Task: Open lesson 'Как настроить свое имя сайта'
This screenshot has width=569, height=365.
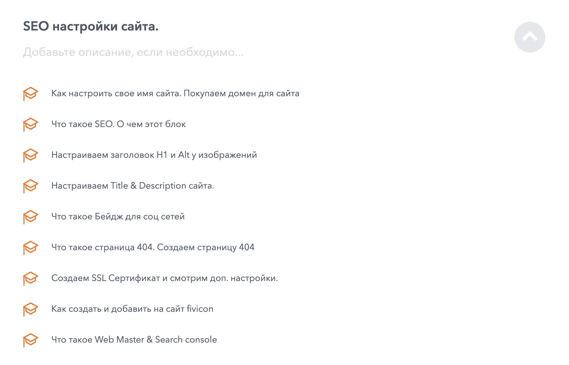Action: click(175, 93)
